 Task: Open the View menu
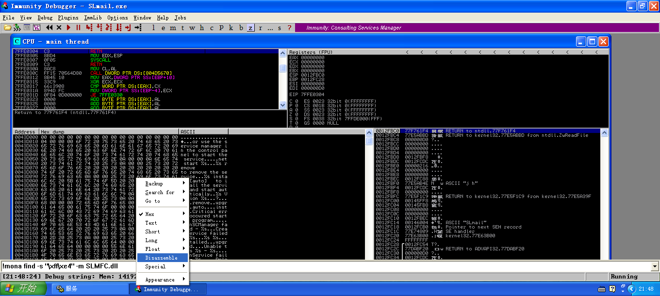click(26, 17)
